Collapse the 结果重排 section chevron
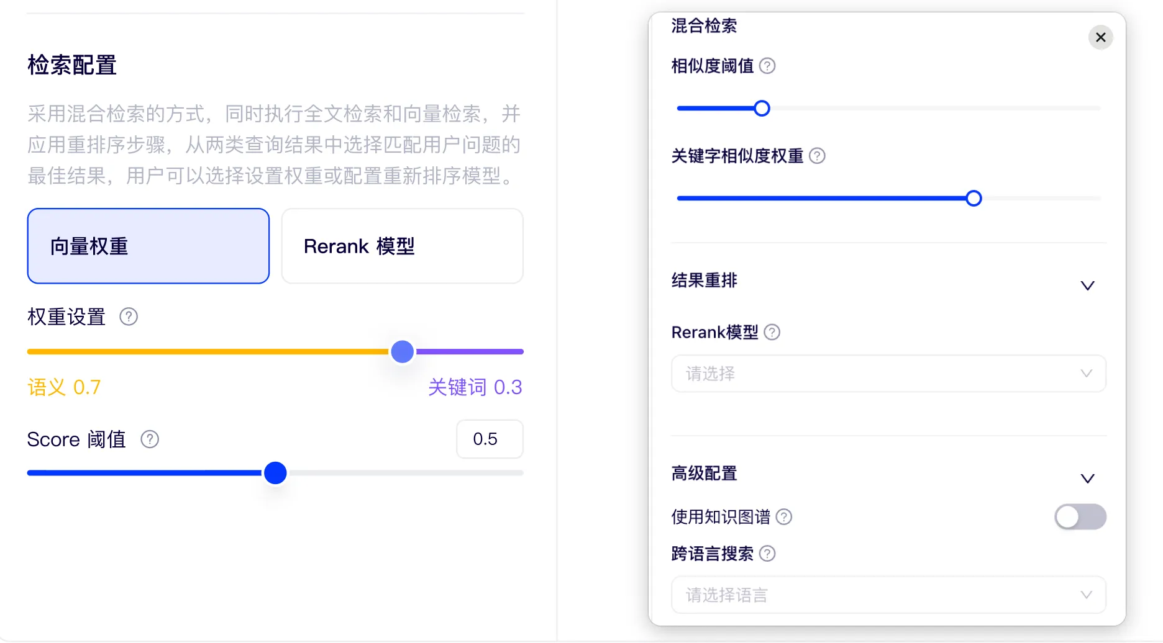1163x643 pixels. [1087, 286]
